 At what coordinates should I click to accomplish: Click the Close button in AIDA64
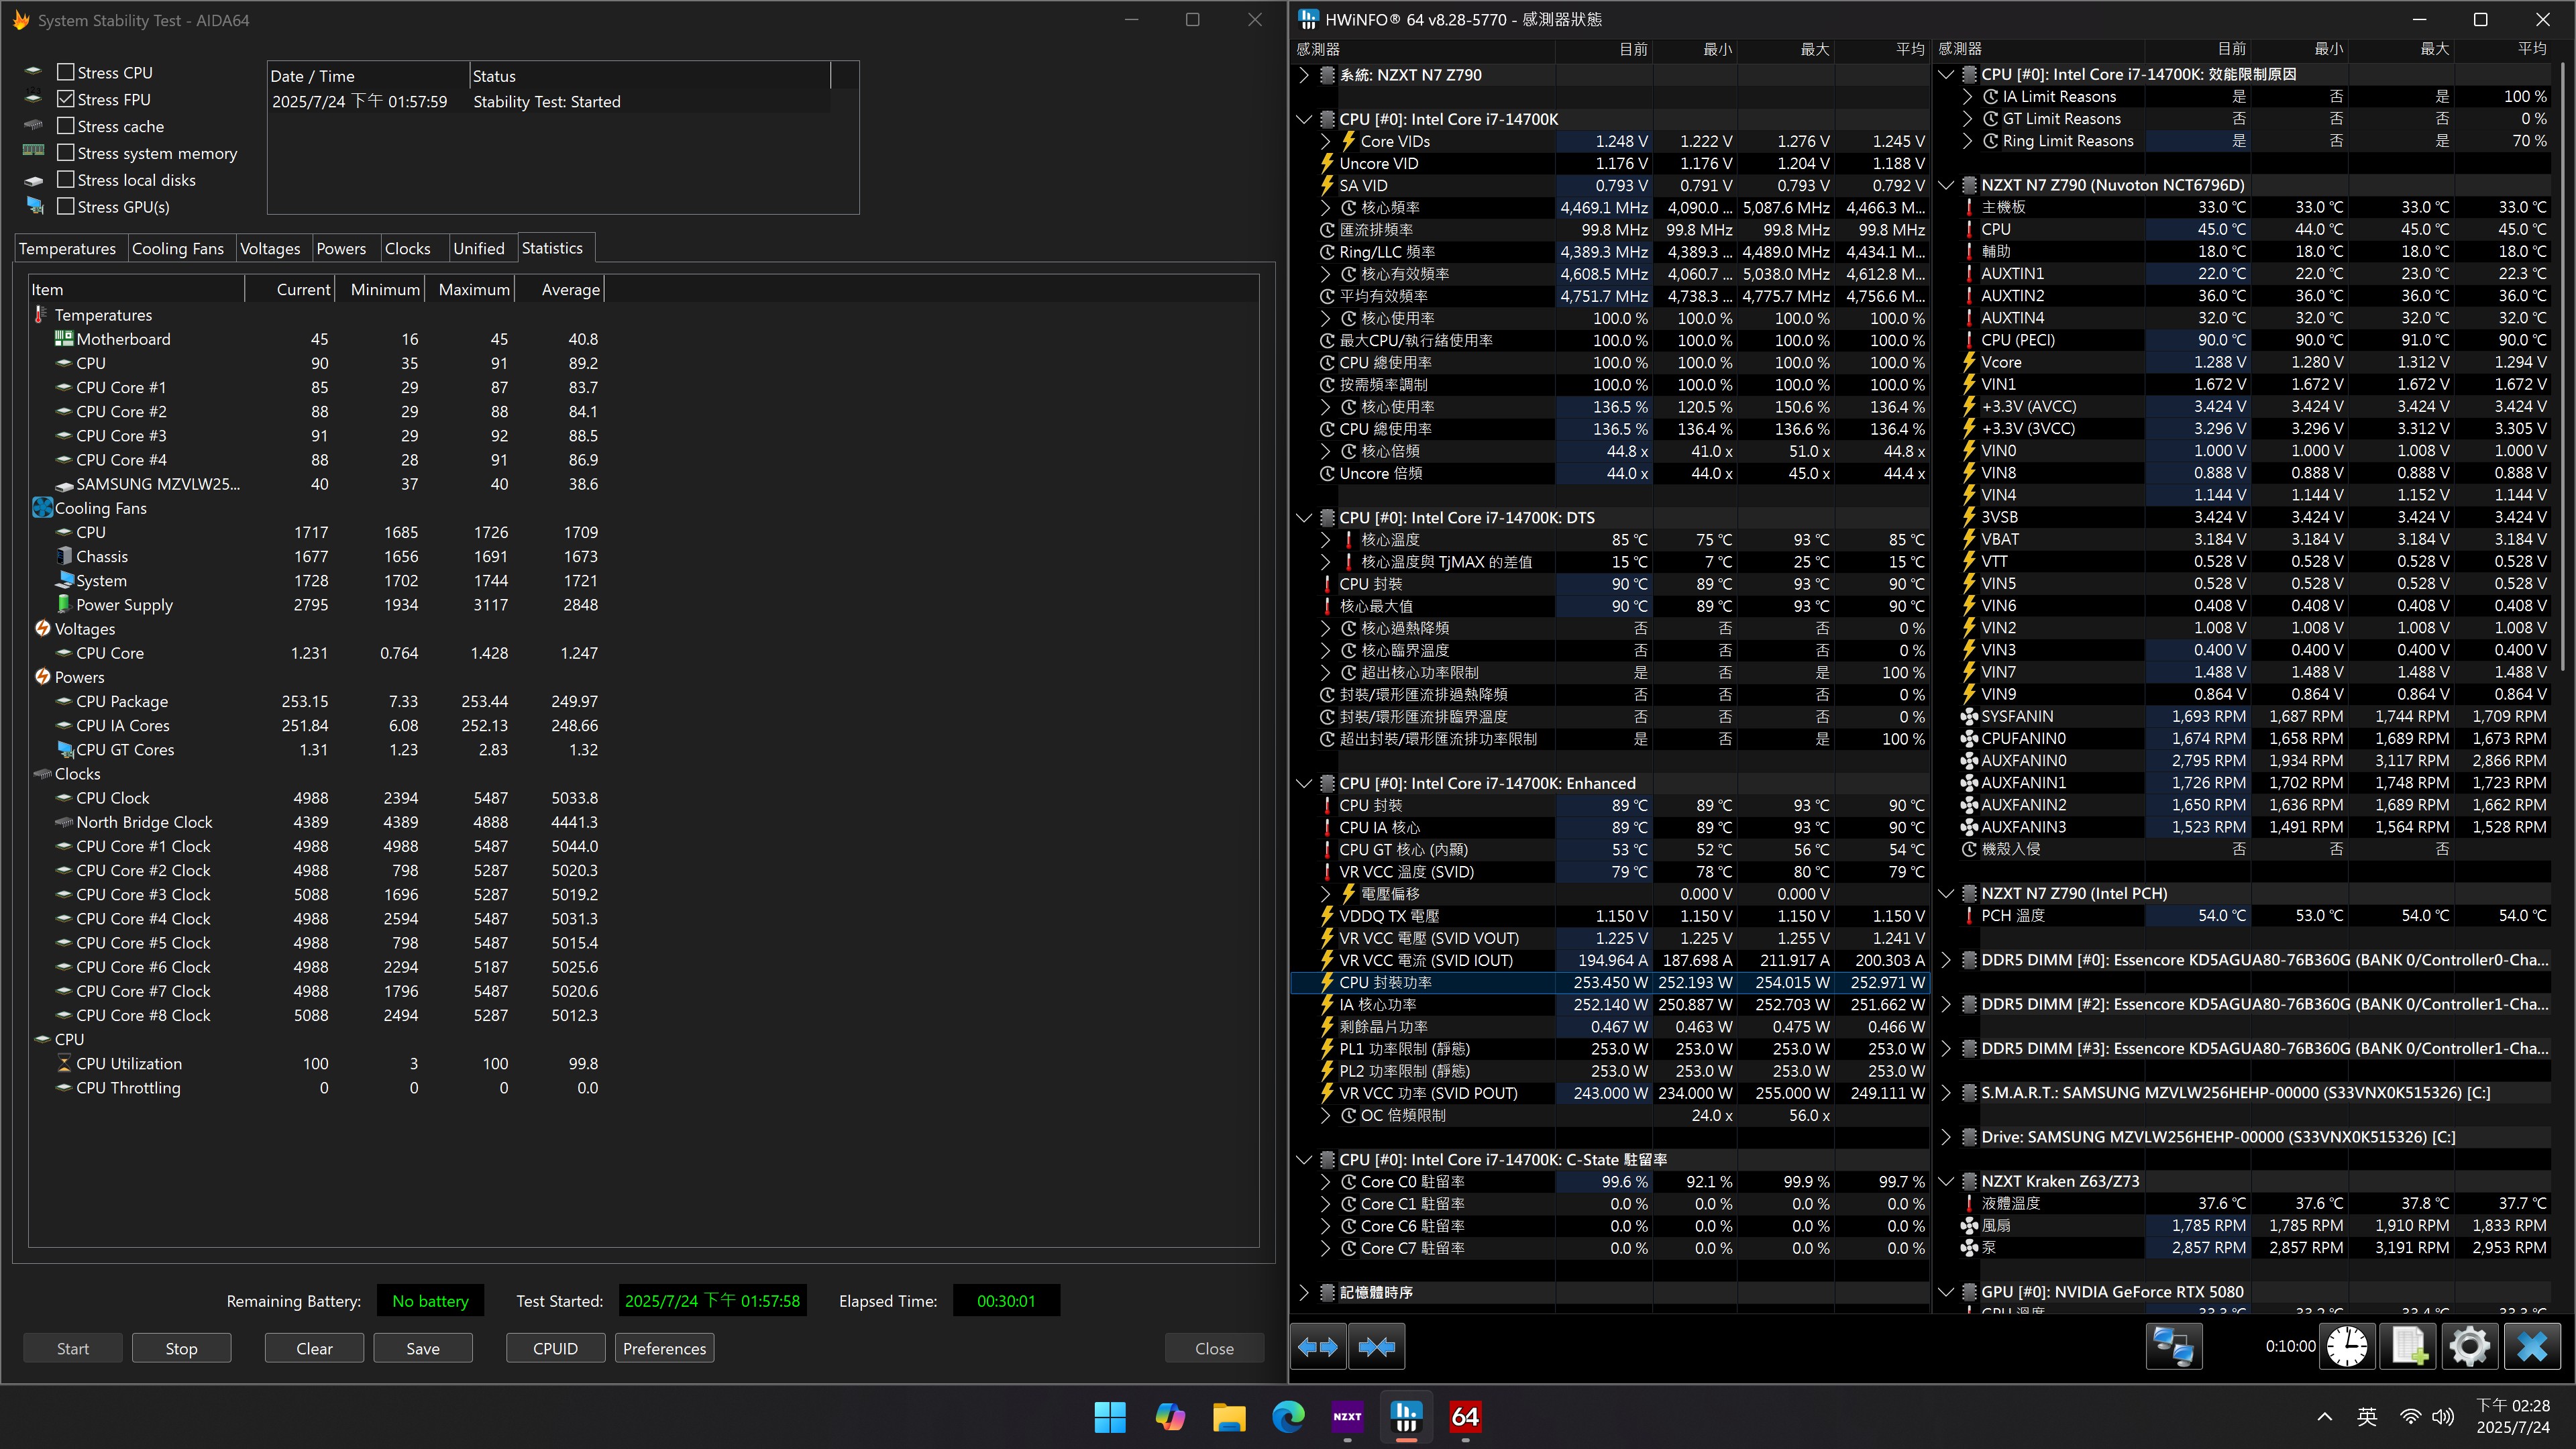[x=1214, y=1348]
